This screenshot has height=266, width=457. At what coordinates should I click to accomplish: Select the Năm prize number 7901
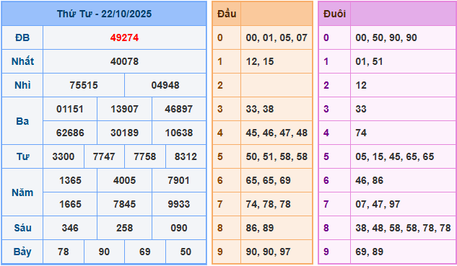click(178, 180)
